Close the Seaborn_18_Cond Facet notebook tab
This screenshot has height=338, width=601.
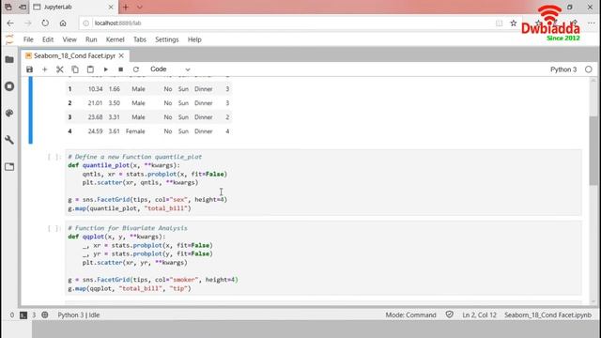pos(121,56)
